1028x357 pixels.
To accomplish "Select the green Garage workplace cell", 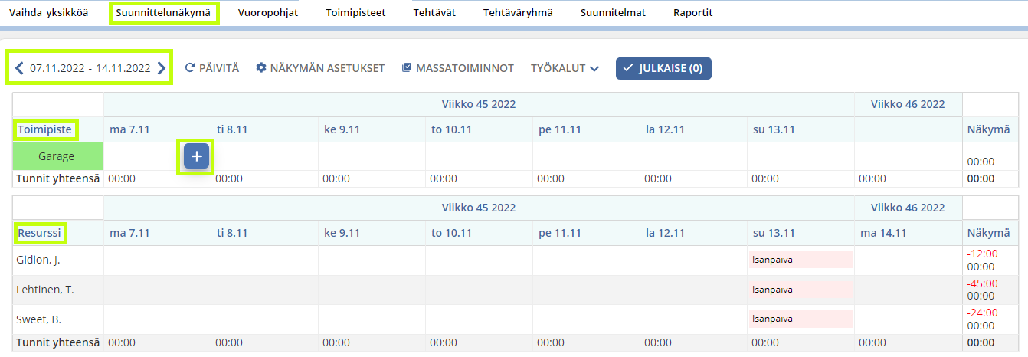I will click(x=57, y=156).
